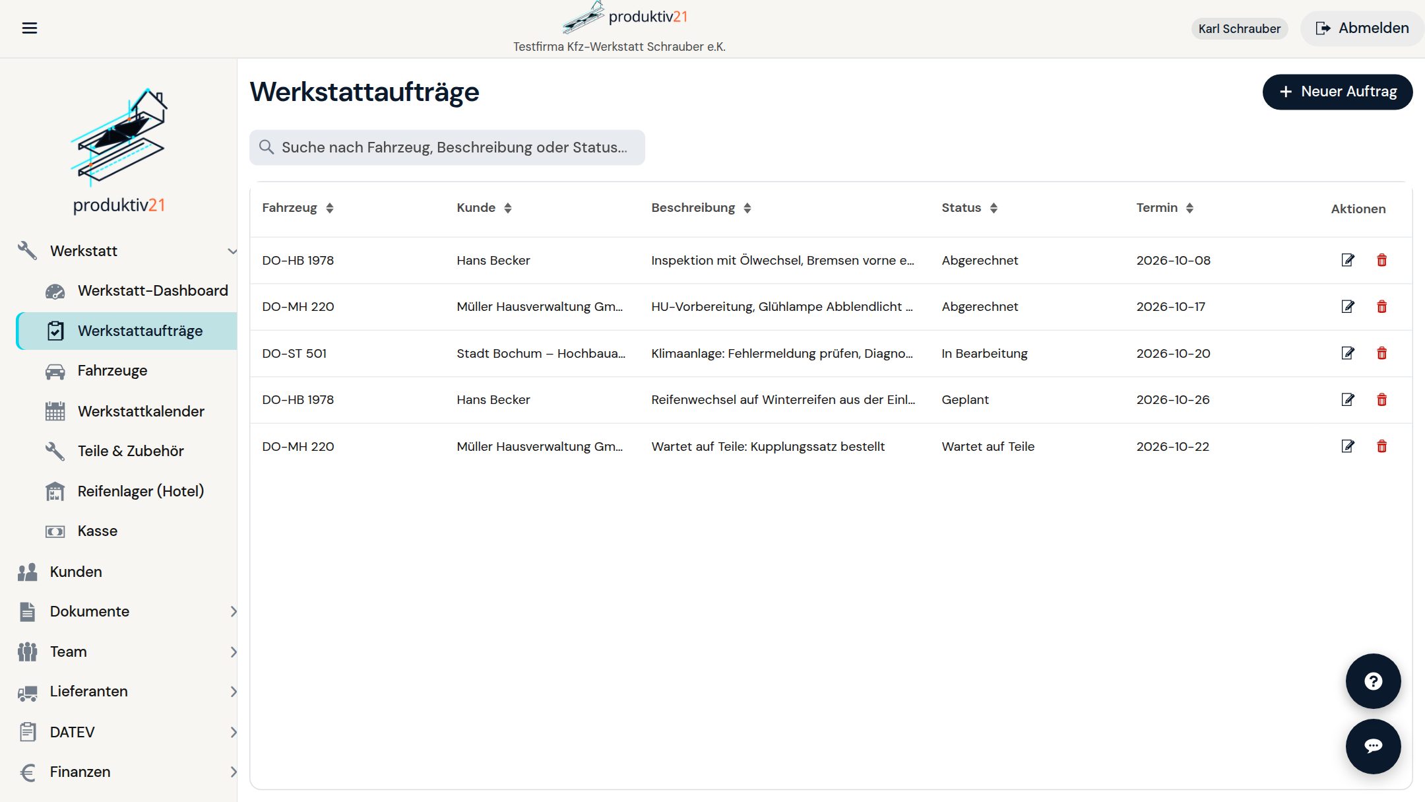
Task: Edit the HU-Vorbereitung order
Action: tap(1348, 306)
